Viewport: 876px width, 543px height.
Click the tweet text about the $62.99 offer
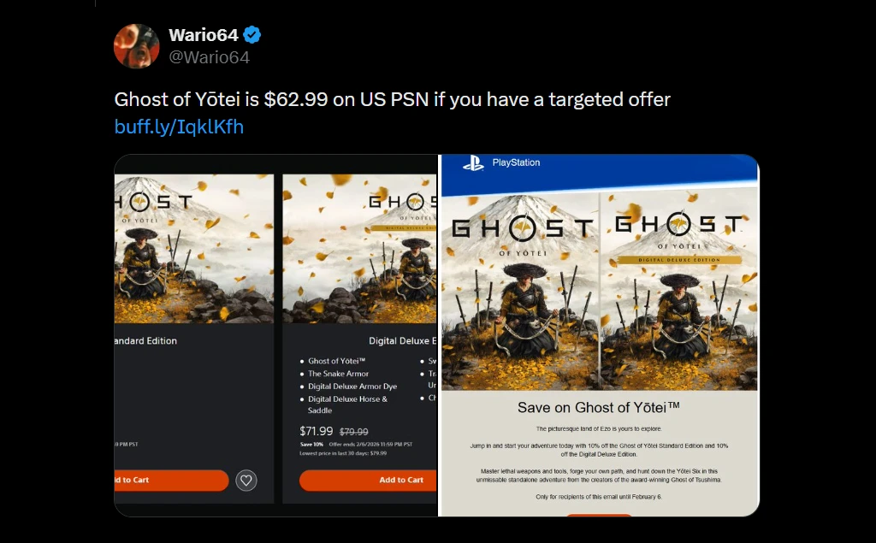(392, 99)
